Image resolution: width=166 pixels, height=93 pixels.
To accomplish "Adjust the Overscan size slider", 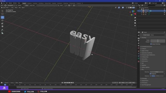I will pyautogui.click(x=157, y=76).
